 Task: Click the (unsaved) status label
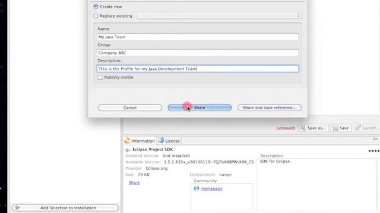tap(286, 128)
